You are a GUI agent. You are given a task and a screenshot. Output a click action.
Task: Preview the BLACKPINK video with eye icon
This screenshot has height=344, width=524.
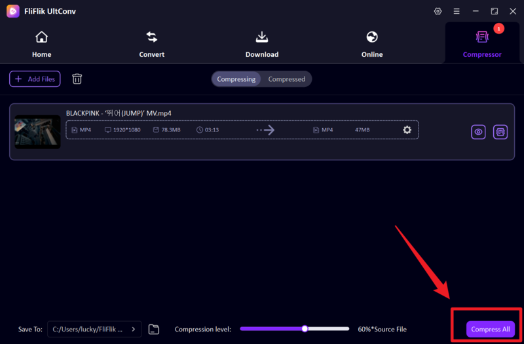[478, 132]
